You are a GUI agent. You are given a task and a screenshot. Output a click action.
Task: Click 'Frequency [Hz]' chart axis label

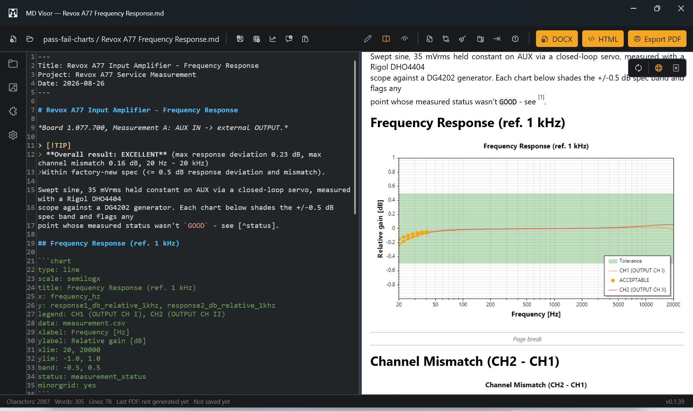click(x=536, y=314)
